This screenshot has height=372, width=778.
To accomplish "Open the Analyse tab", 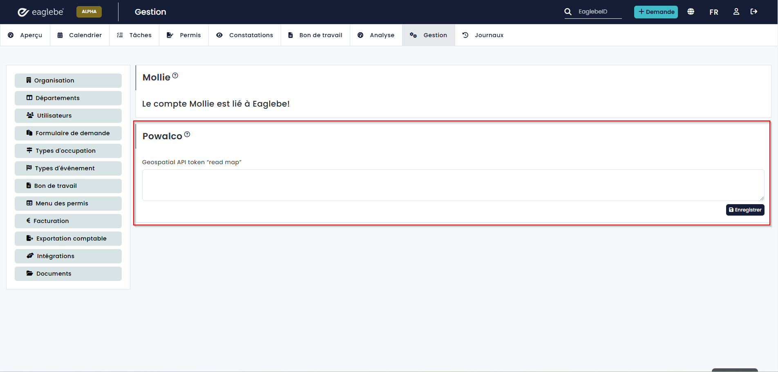I will (x=376, y=35).
